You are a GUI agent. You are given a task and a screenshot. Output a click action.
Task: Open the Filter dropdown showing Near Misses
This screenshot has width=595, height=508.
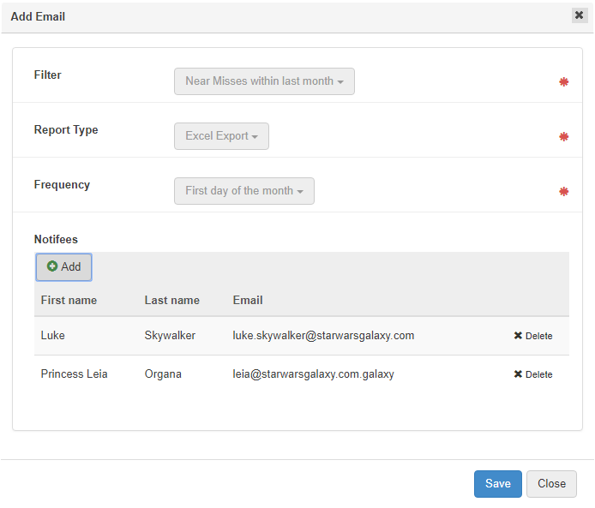pyautogui.click(x=264, y=81)
